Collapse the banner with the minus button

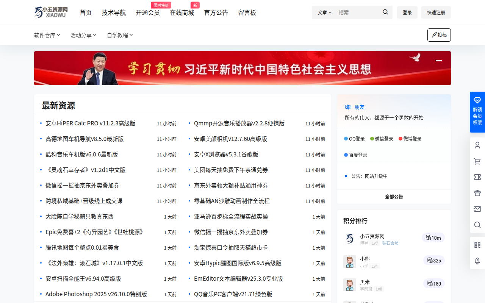439,61
